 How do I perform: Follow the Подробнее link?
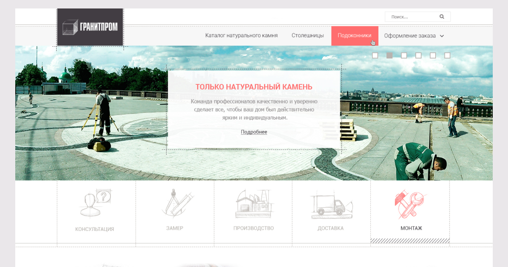coord(254,132)
